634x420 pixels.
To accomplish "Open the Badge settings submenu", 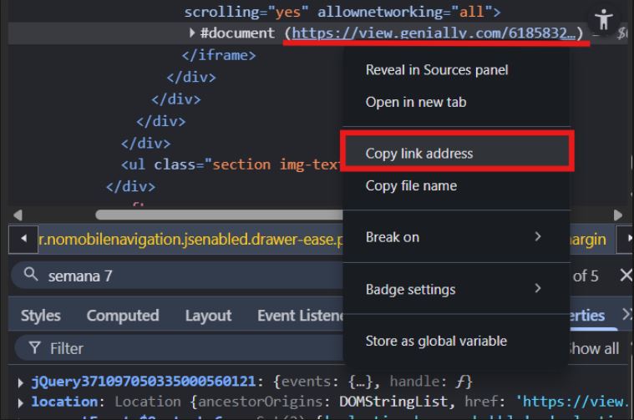I will click(455, 290).
